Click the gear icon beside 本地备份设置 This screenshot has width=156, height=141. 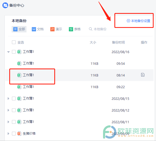coord(128,21)
